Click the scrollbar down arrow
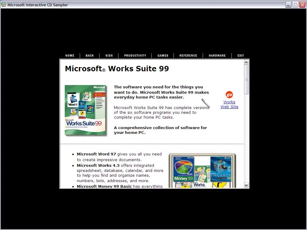The width and height of the screenshot is (307, 230). [x=246, y=185]
